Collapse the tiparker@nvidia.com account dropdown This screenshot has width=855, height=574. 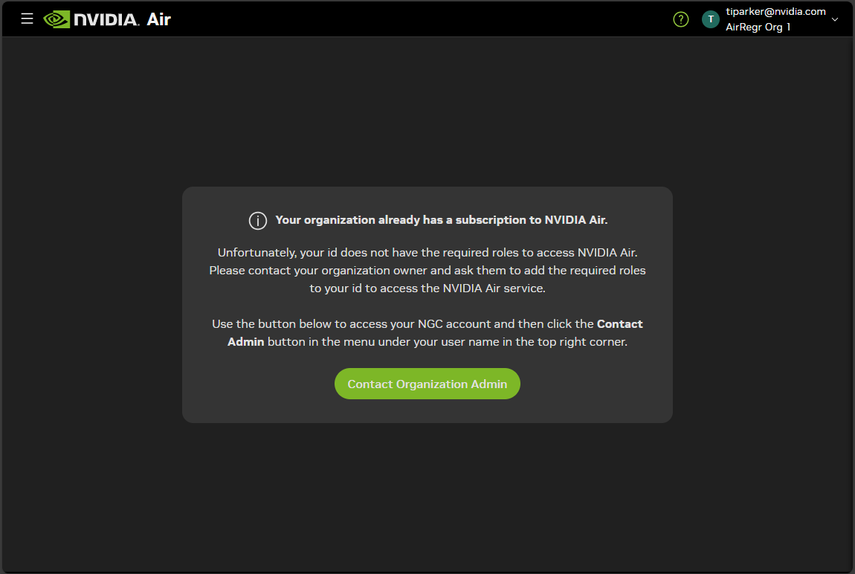coord(835,19)
